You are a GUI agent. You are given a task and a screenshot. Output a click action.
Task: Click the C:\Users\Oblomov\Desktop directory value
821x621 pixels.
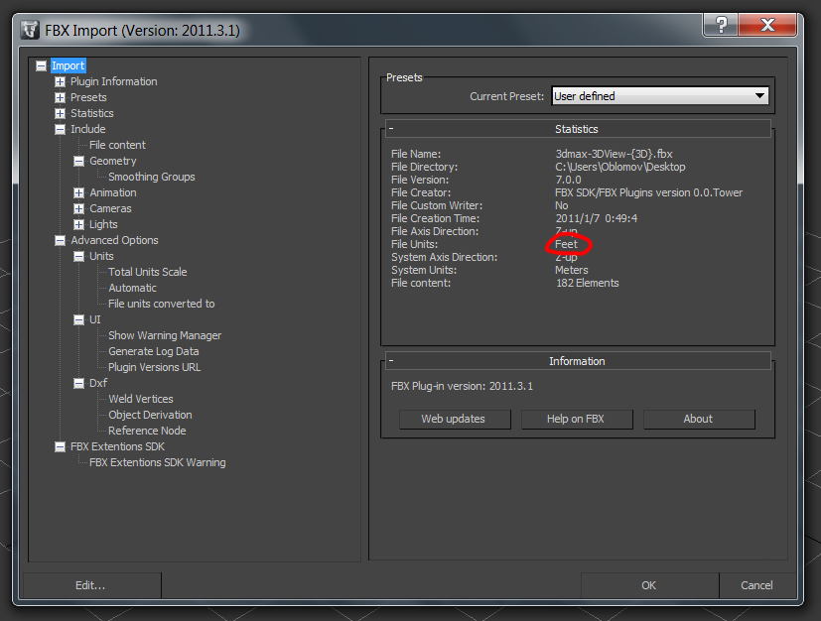click(619, 167)
